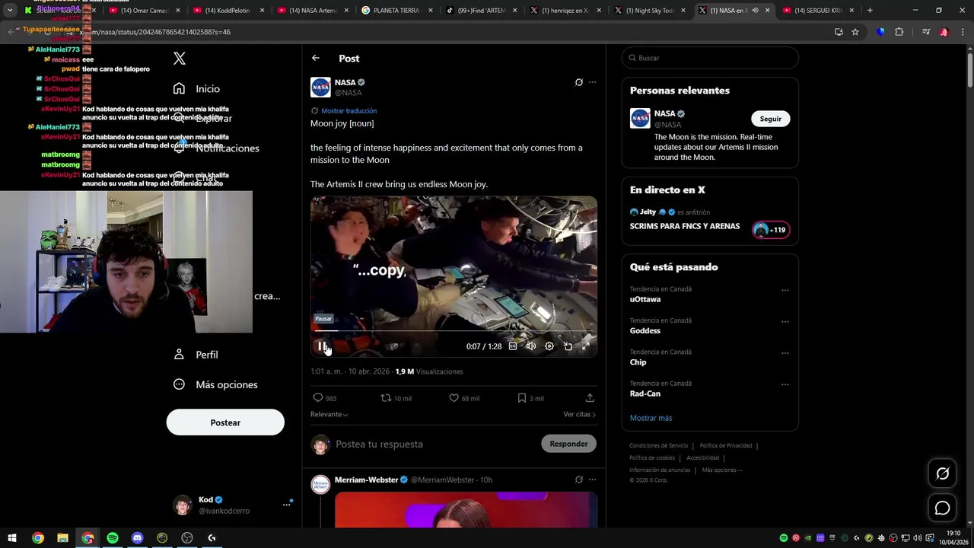Open Windows Start menu
This screenshot has width=974, height=548.
coord(12,538)
